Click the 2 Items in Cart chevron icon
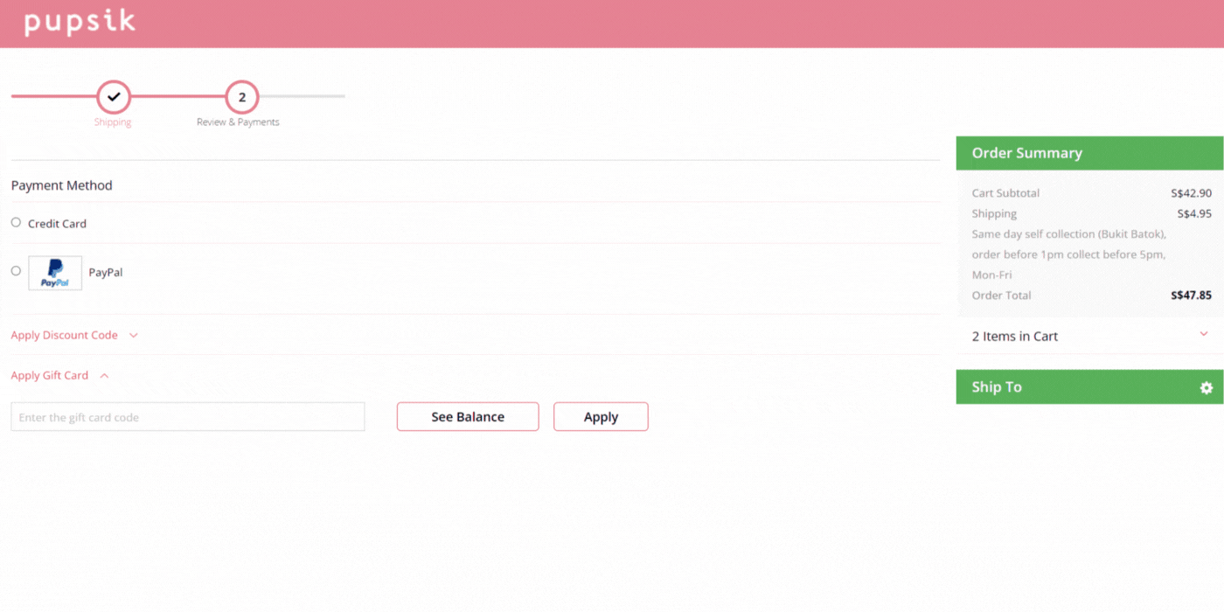Image resolution: width=1224 pixels, height=612 pixels. coord(1204,334)
